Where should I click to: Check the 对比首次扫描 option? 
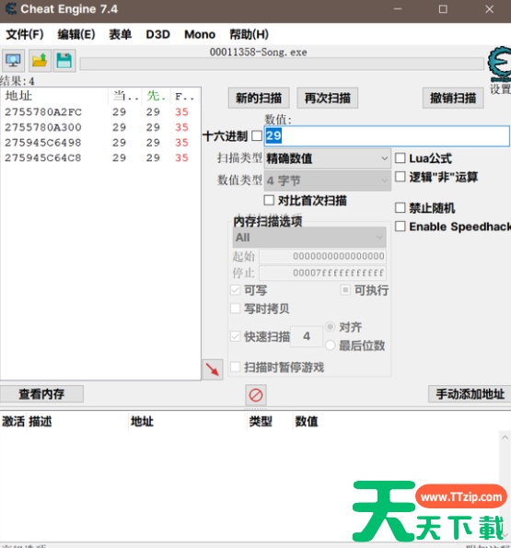pyautogui.click(x=269, y=201)
